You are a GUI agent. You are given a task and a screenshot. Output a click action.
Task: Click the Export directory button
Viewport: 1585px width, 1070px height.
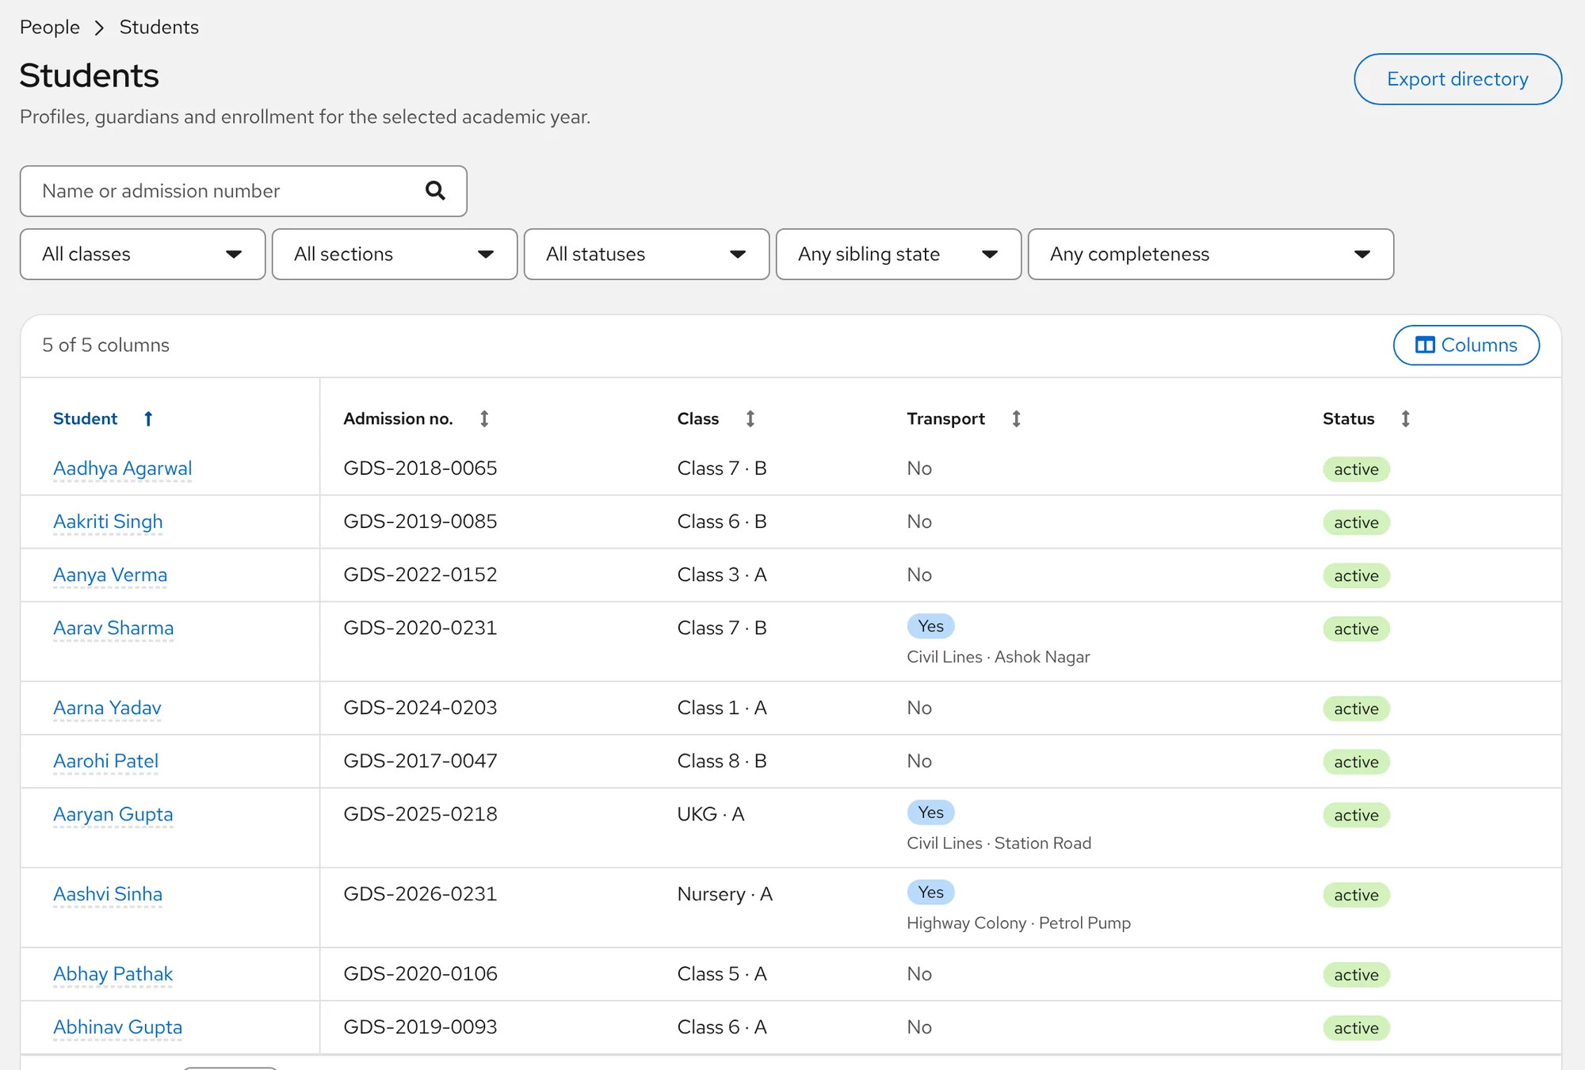point(1457,79)
